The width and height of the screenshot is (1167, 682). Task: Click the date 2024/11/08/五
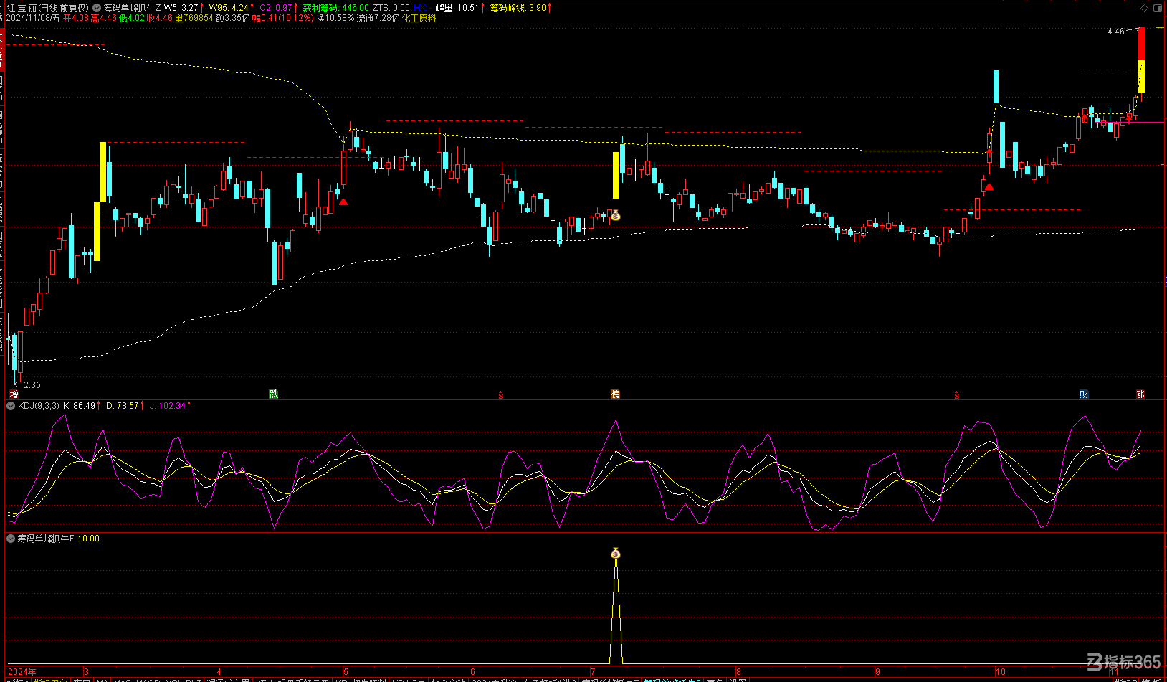tap(34, 18)
